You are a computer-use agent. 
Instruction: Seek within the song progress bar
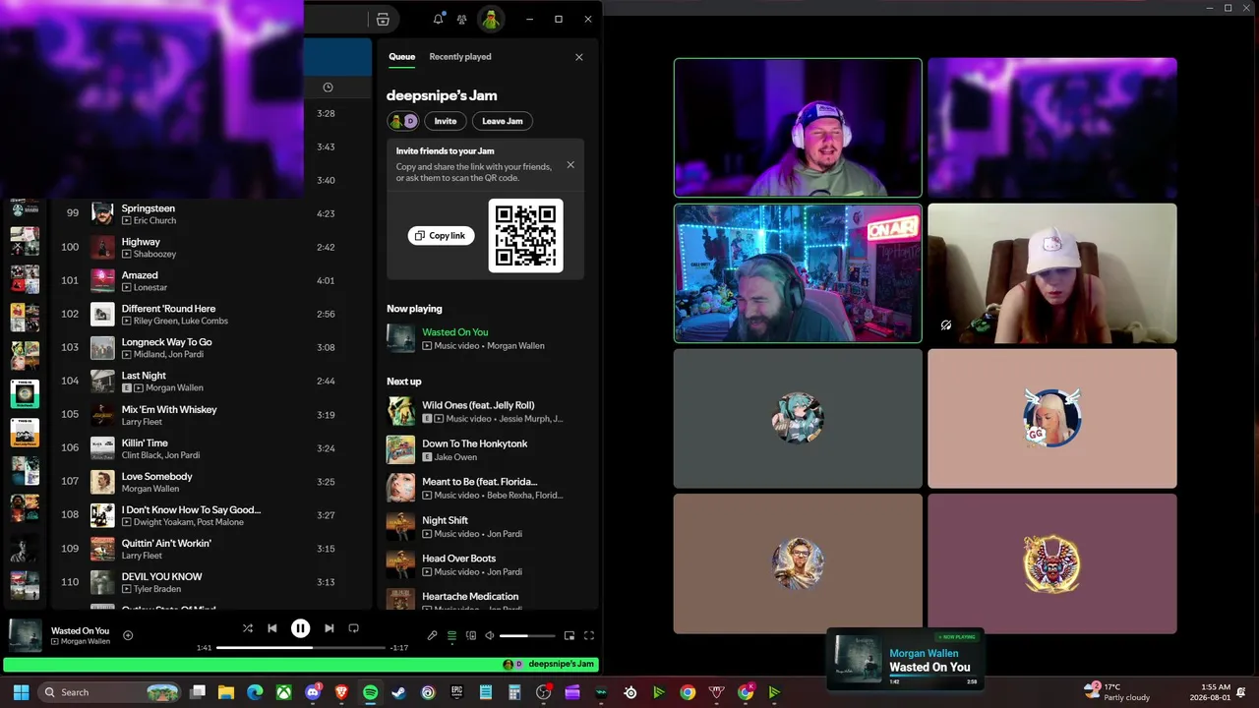(300, 648)
